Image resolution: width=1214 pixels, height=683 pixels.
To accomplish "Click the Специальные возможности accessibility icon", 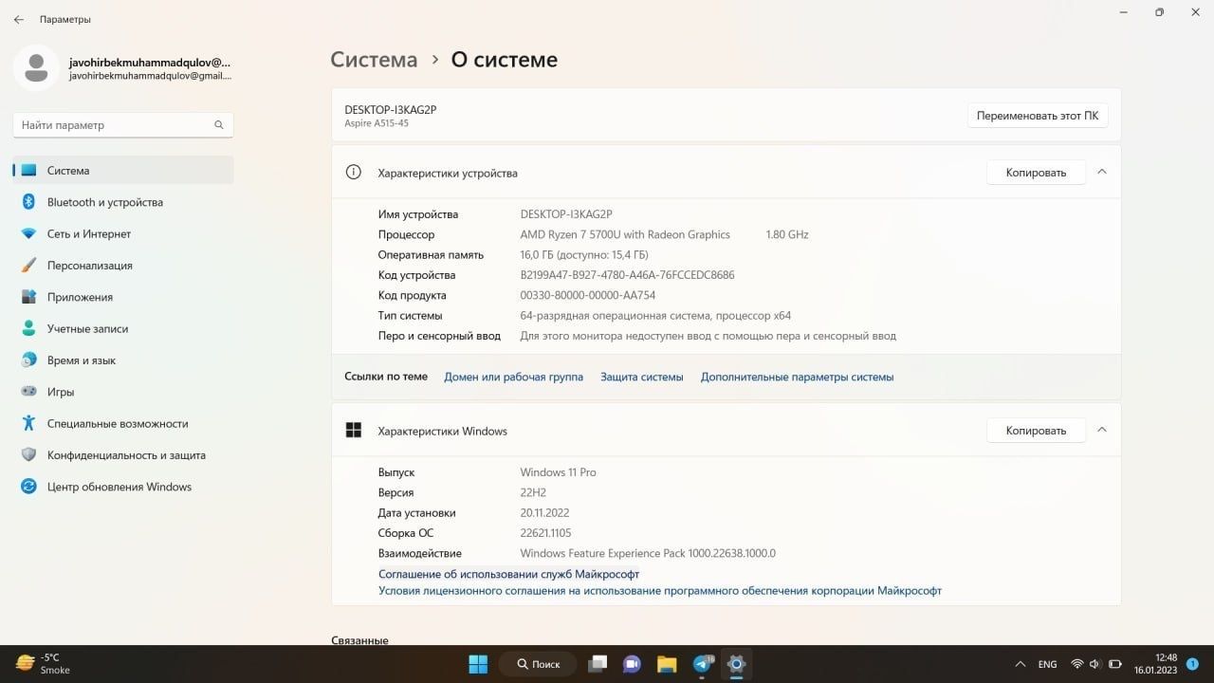I will coord(28,423).
